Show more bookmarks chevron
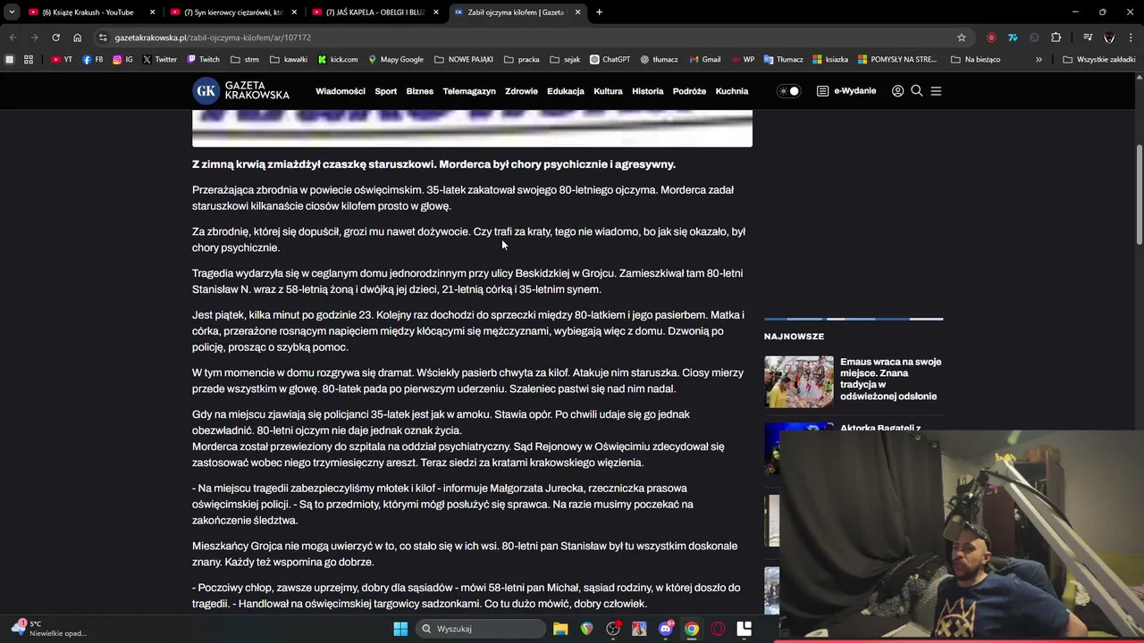The height and width of the screenshot is (643, 1144). tap(1039, 60)
